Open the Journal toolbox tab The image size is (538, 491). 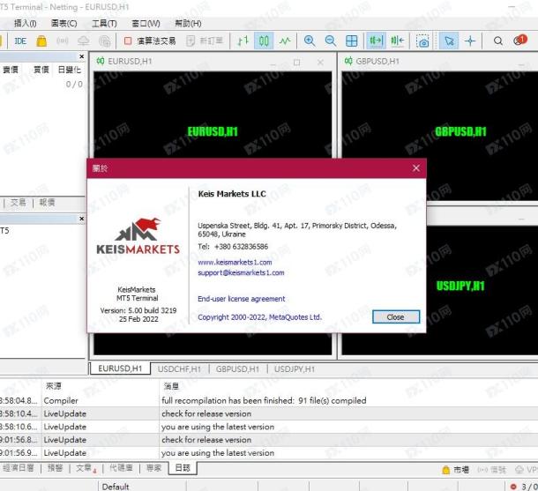(x=183, y=468)
